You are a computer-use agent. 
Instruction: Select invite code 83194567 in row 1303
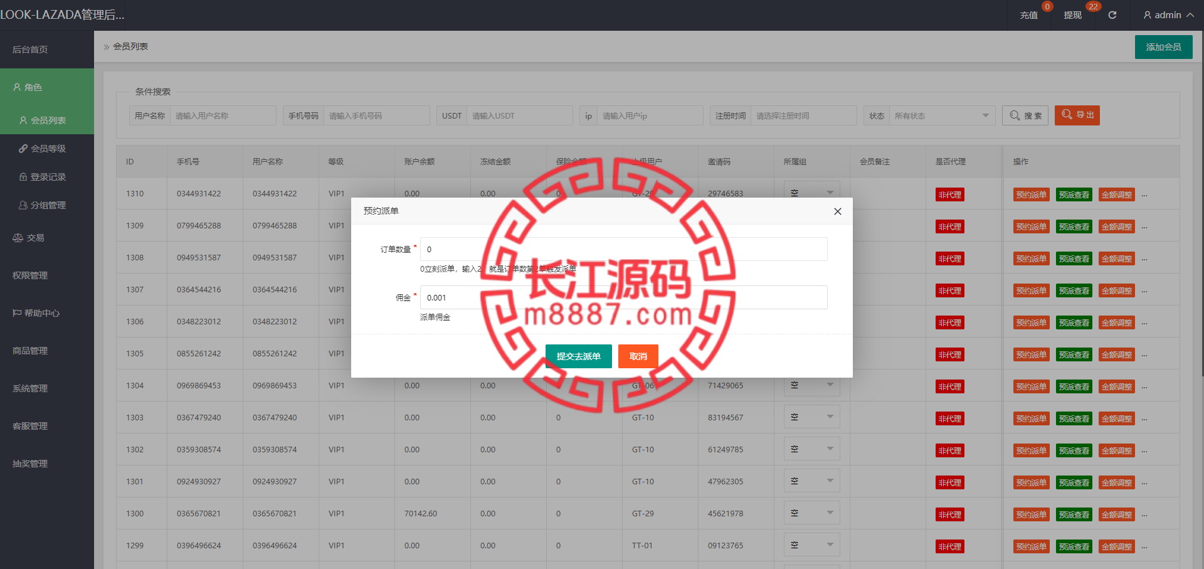[x=726, y=418]
